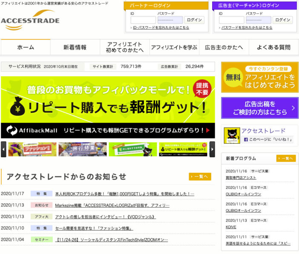The width and height of the screenshot is (299, 254).
Task: Click the partner ログイン button
Action: point(194,20)
